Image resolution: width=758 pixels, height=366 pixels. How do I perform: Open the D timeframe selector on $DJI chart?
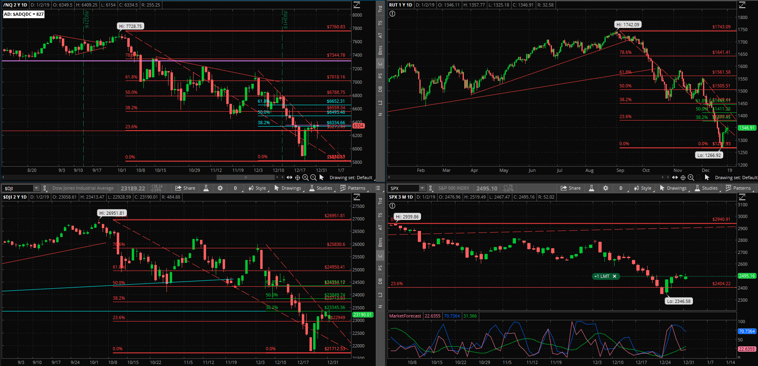pos(236,188)
